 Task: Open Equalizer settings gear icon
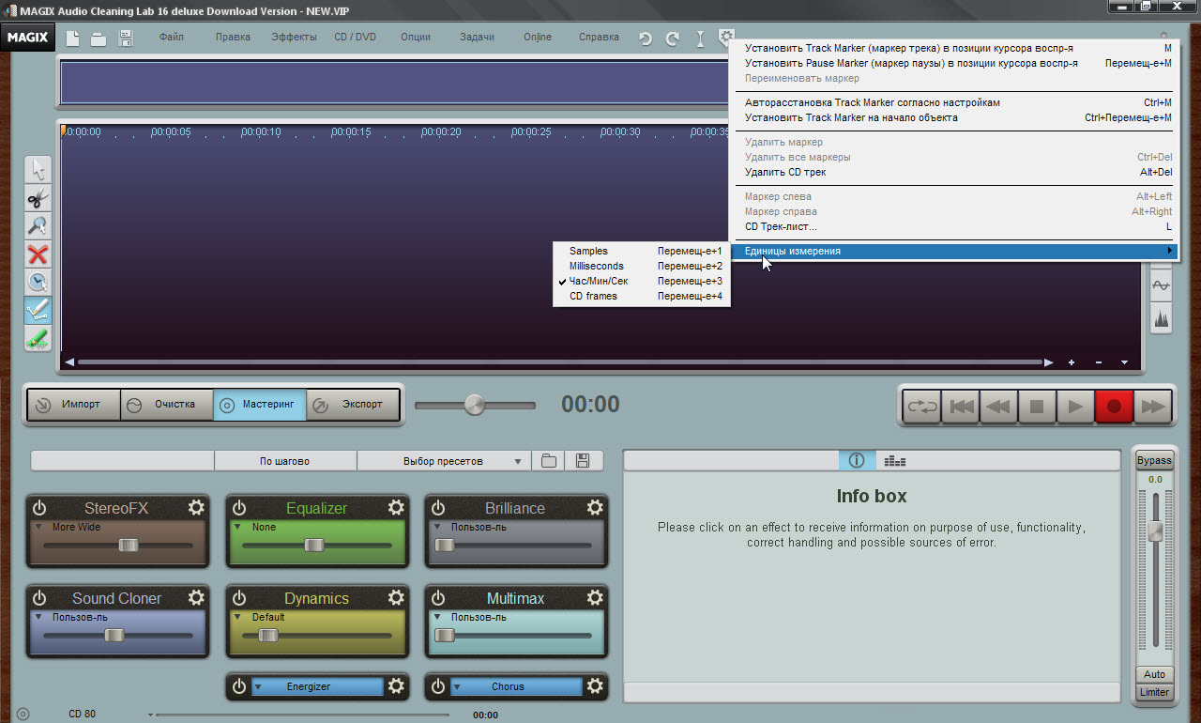(396, 507)
